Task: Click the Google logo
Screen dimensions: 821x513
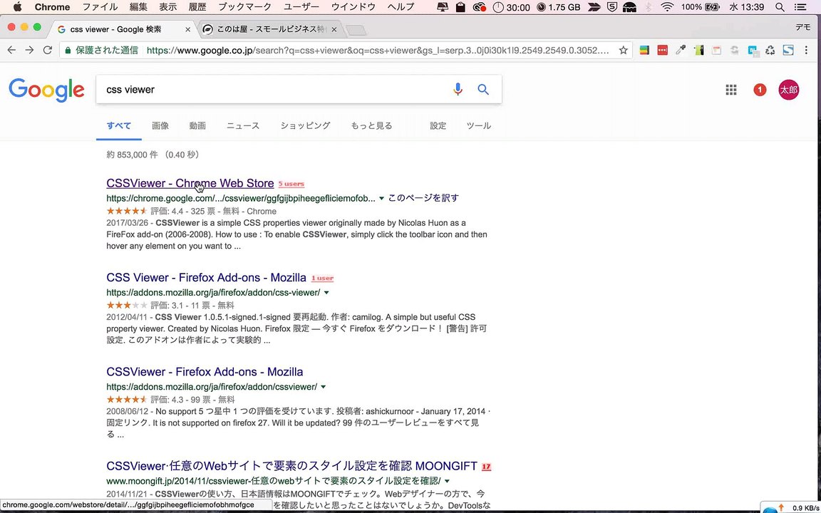Action: coord(46,90)
